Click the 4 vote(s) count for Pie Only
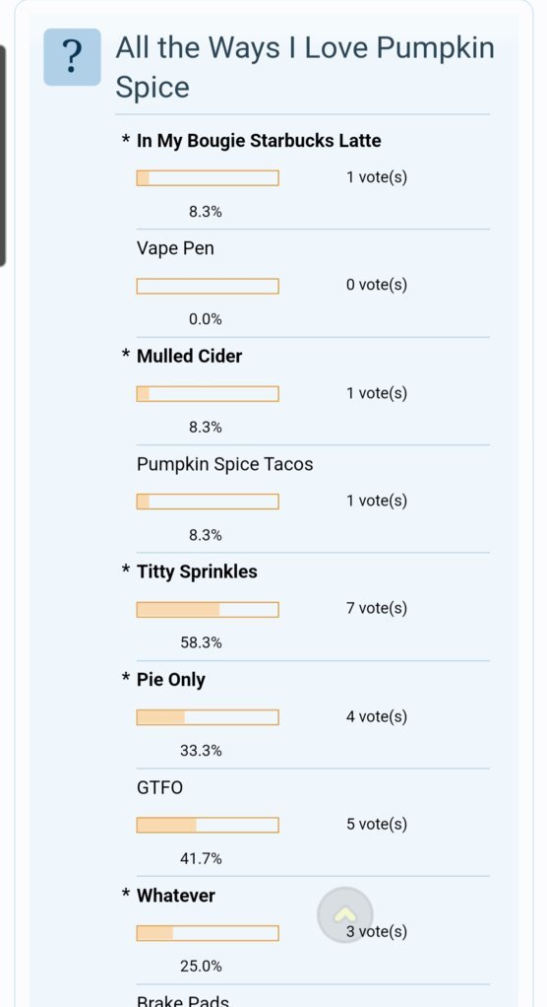 (377, 716)
